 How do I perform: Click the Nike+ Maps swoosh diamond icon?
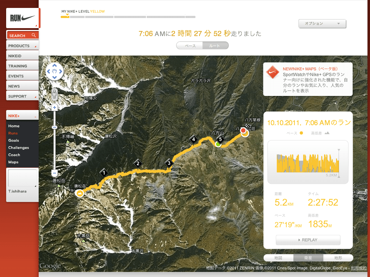pos(272,72)
